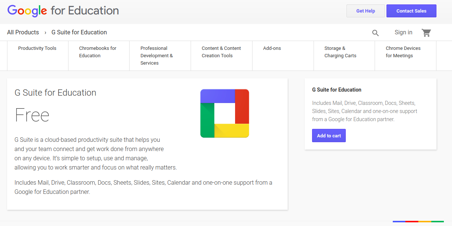Screen dimensions: 452x226
Task: Click the Google for Education logo
Action: tap(63, 11)
